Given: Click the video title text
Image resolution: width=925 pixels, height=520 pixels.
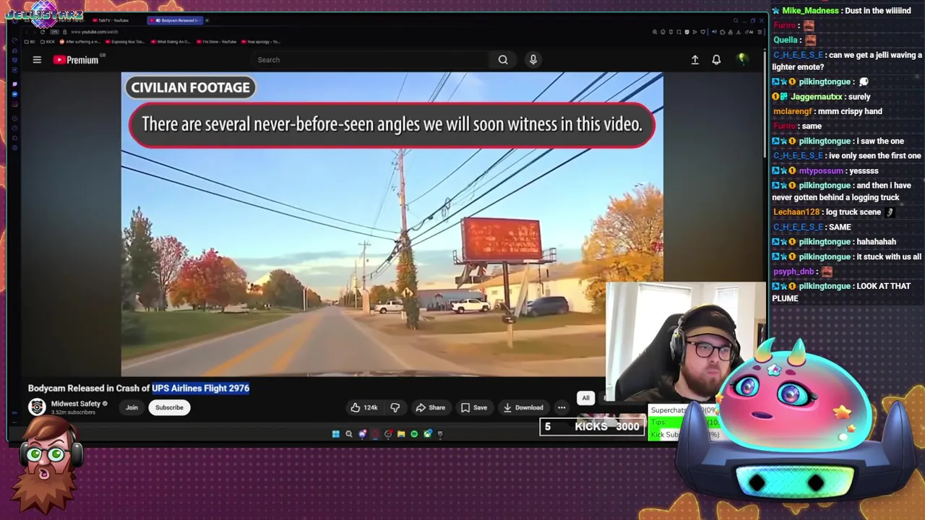Looking at the screenshot, I should [x=139, y=388].
